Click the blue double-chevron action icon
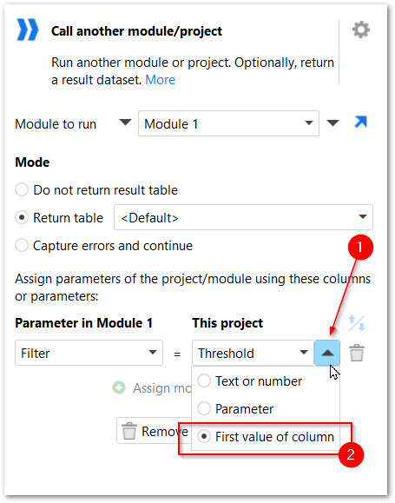Screen dimensions: 395x503 click(x=27, y=30)
